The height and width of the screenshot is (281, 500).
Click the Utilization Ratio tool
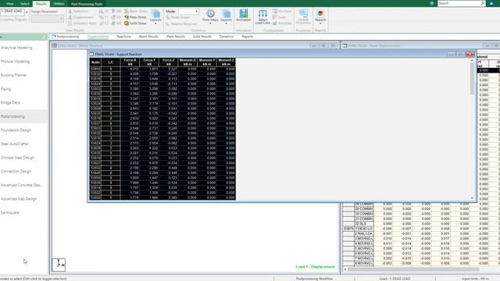click(82, 23)
